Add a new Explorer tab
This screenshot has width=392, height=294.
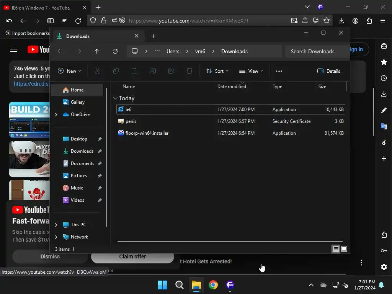[x=153, y=36]
